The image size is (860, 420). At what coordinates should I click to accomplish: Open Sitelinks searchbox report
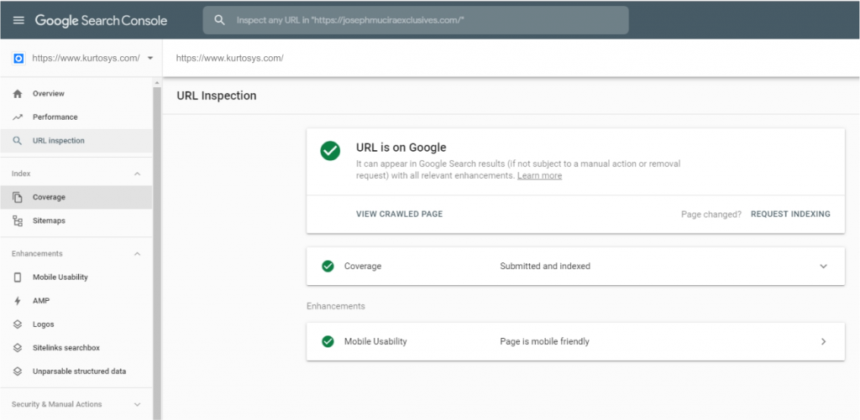(76, 348)
